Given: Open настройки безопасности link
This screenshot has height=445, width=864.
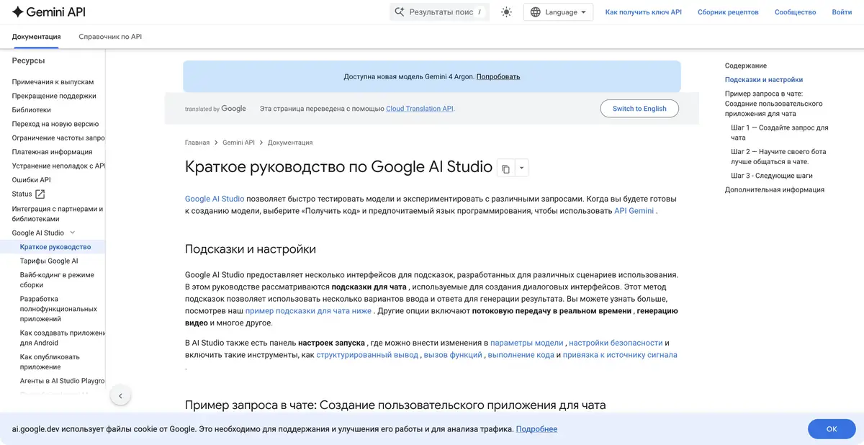Looking at the screenshot, I should pyautogui.click(x=616, y=343).
